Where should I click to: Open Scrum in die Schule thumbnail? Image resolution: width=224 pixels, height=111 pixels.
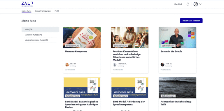click(177, 37)
